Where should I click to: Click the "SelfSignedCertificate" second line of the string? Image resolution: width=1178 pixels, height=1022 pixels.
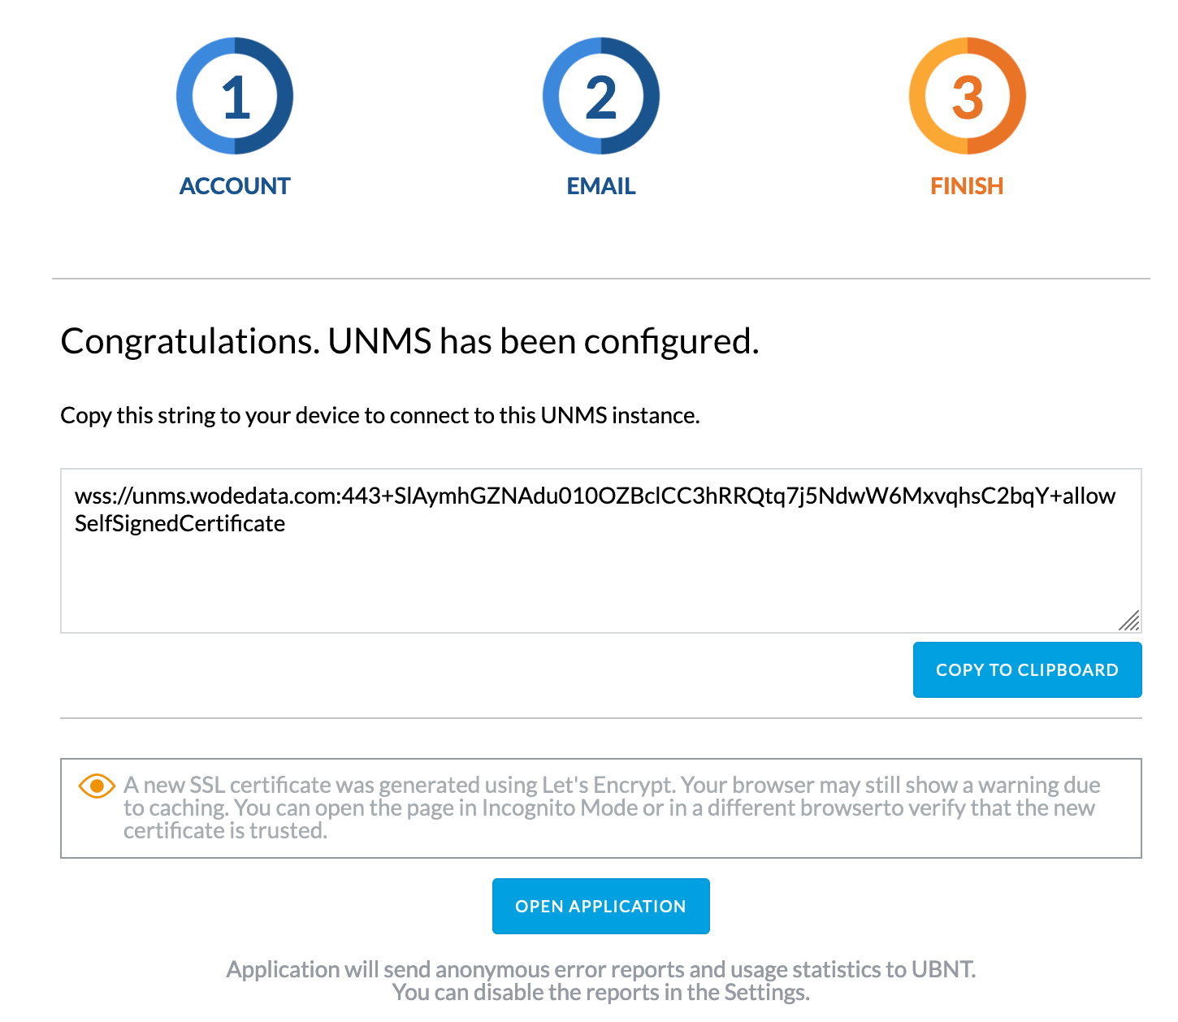click(180, 524)
